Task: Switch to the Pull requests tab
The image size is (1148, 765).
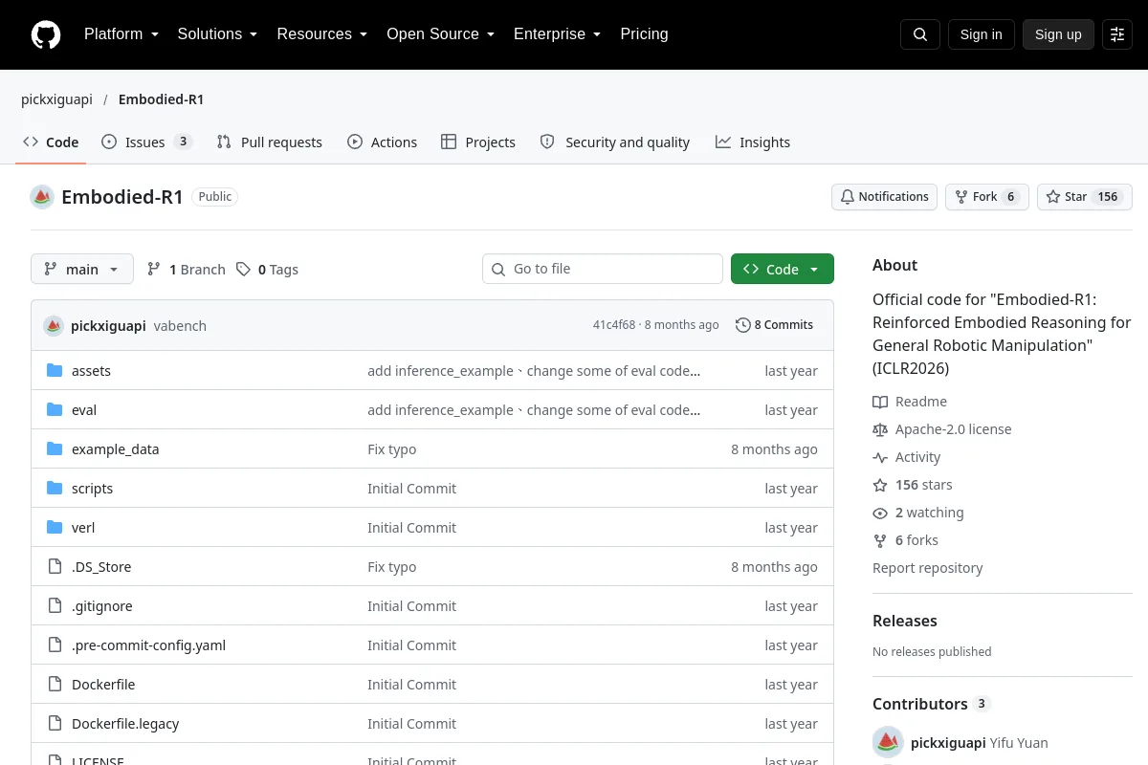Action: (270, 142)
